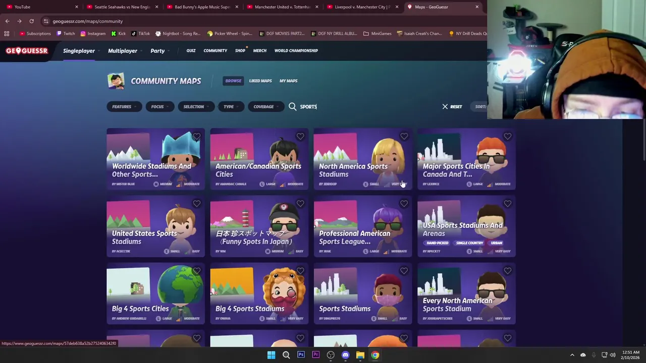Viewport: 646px width, 363px height.
Task: Open system volume control in tray
Action: click(612, 355)
